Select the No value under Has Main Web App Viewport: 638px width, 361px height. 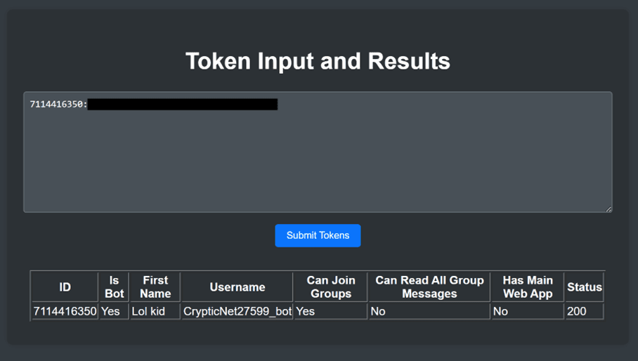coord(500,311)
